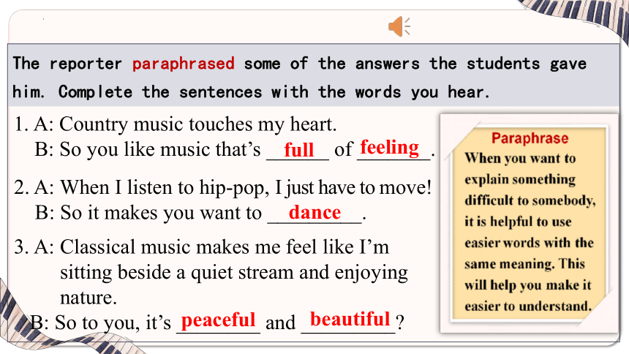Select the answer "dance"
The height and width of the screenshot is (354, 629).
[315, 212]
